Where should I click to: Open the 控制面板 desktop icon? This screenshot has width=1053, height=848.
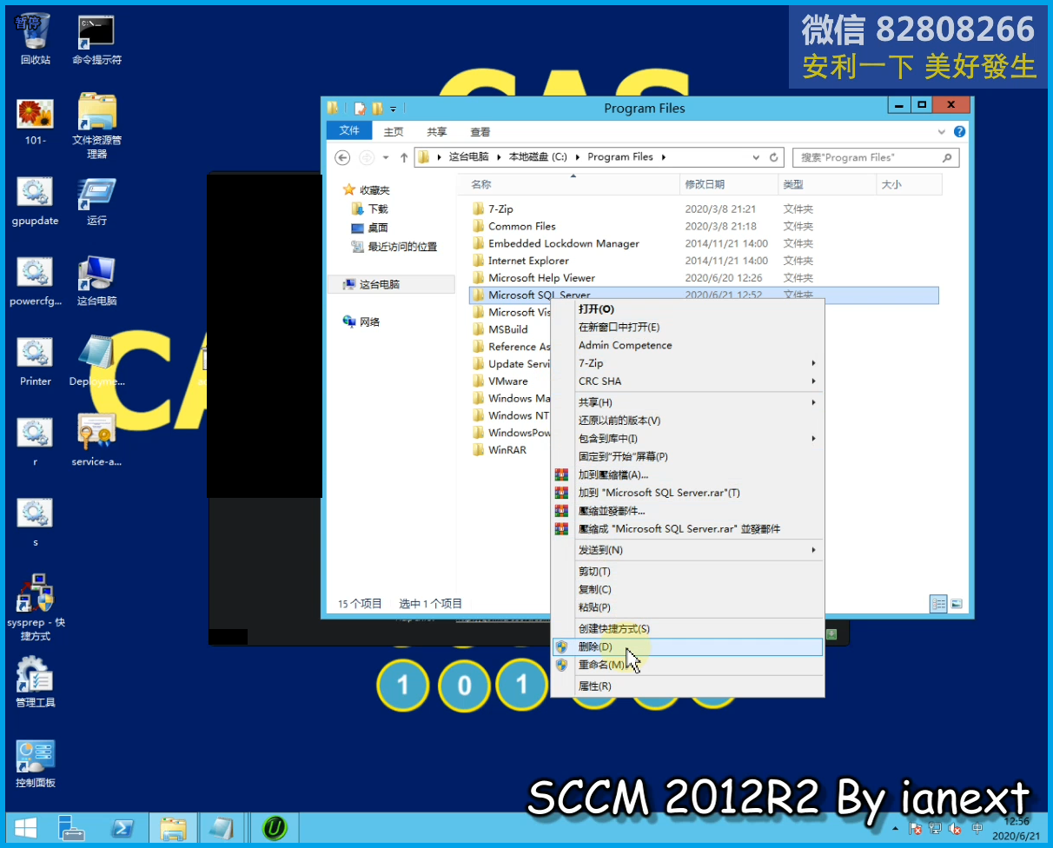coord(36,764)
